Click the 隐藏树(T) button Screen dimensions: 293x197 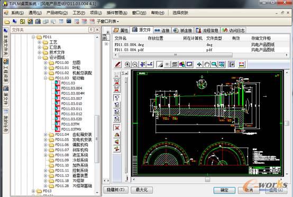coord(116,190)
